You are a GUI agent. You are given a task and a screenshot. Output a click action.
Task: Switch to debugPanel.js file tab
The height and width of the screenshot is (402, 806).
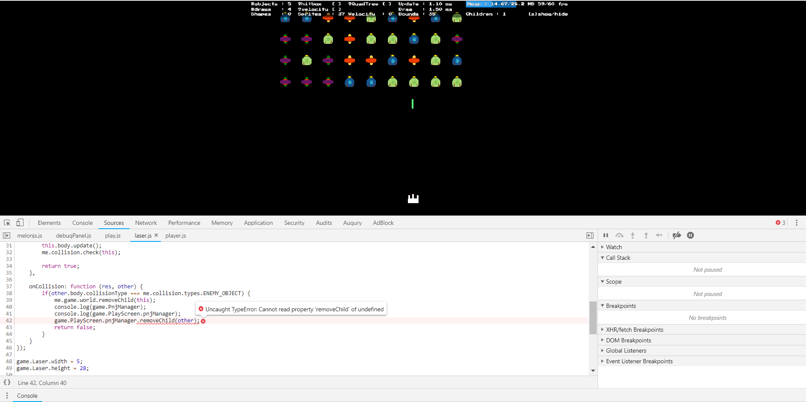74,235
